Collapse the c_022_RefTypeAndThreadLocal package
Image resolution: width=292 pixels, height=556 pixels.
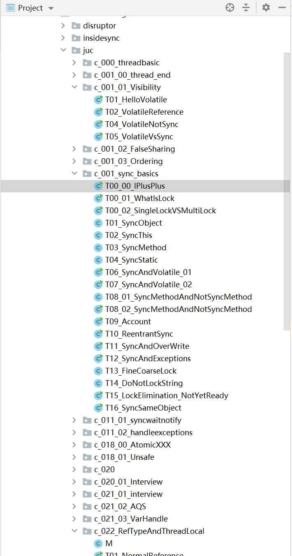[x=74, y=531]
